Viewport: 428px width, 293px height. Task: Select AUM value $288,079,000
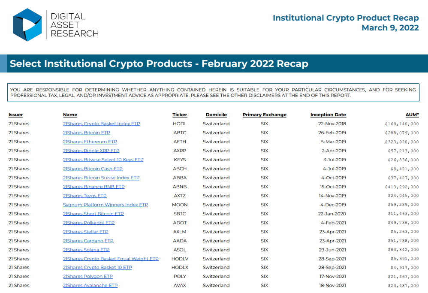(402, 133)
